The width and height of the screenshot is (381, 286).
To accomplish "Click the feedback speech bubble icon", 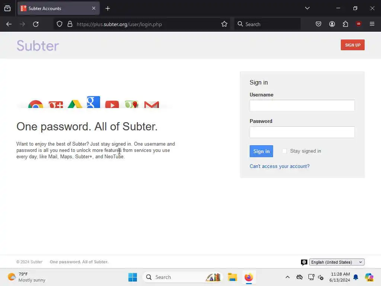I will coord(304,262).
